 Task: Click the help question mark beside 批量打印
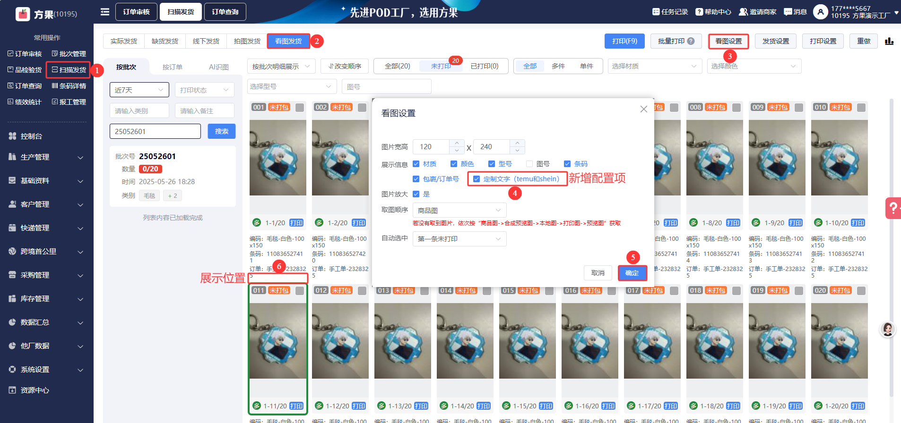point(691,41)
